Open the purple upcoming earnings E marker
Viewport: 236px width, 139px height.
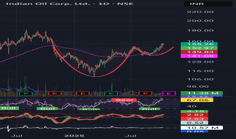169,94
